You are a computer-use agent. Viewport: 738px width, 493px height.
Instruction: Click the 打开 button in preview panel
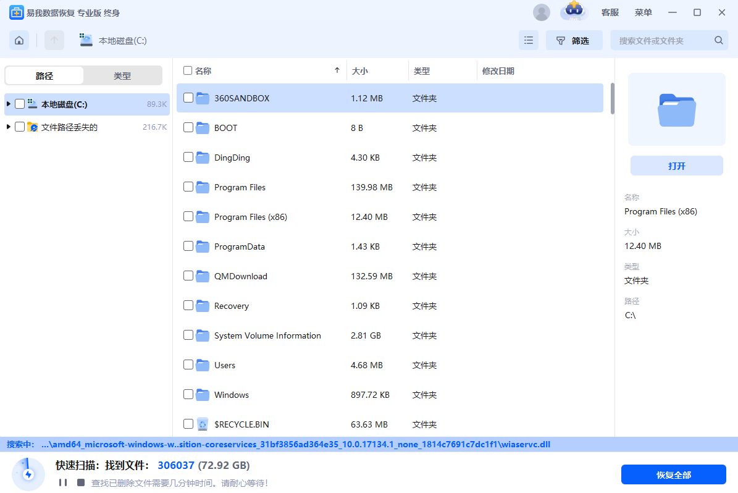coord(676,166)
